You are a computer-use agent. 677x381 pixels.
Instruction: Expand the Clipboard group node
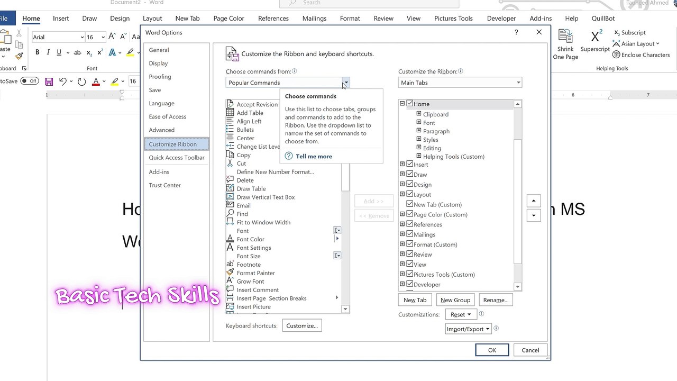coord(419,114)
